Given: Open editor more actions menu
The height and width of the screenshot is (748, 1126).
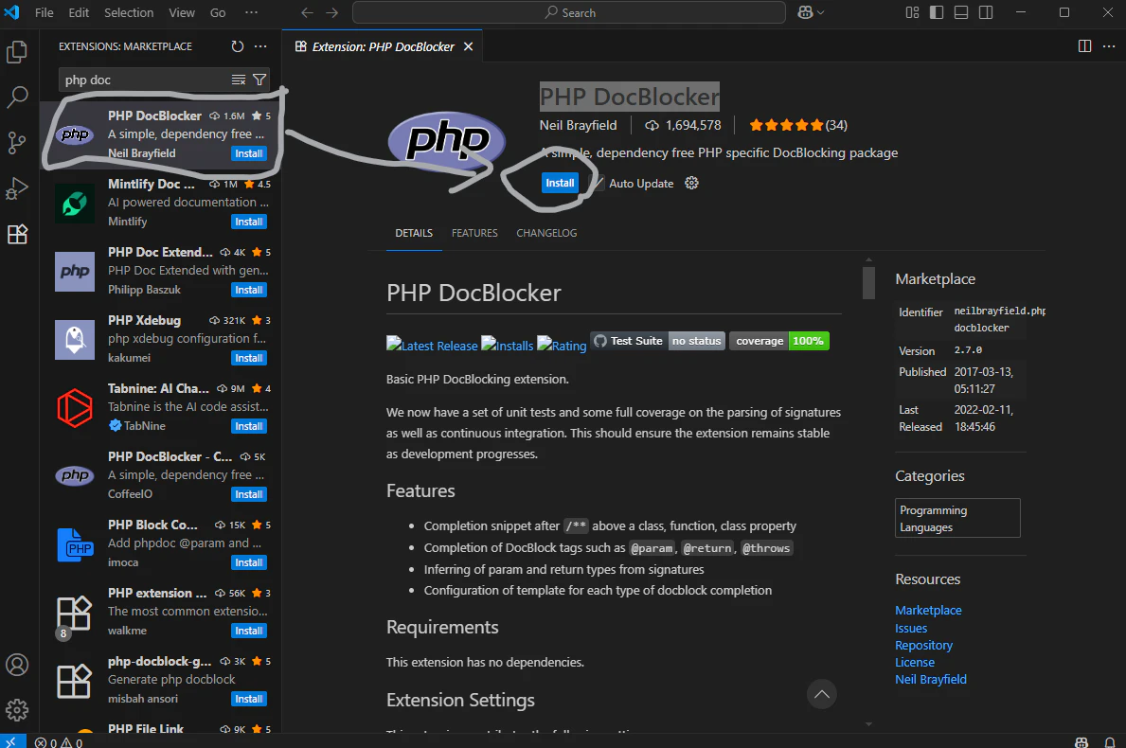Looking at the screenshot, I should pyautogui.click(x=1109, y=46).
